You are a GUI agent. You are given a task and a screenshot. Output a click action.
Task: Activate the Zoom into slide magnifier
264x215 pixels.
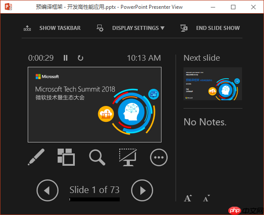pos(97,157)
